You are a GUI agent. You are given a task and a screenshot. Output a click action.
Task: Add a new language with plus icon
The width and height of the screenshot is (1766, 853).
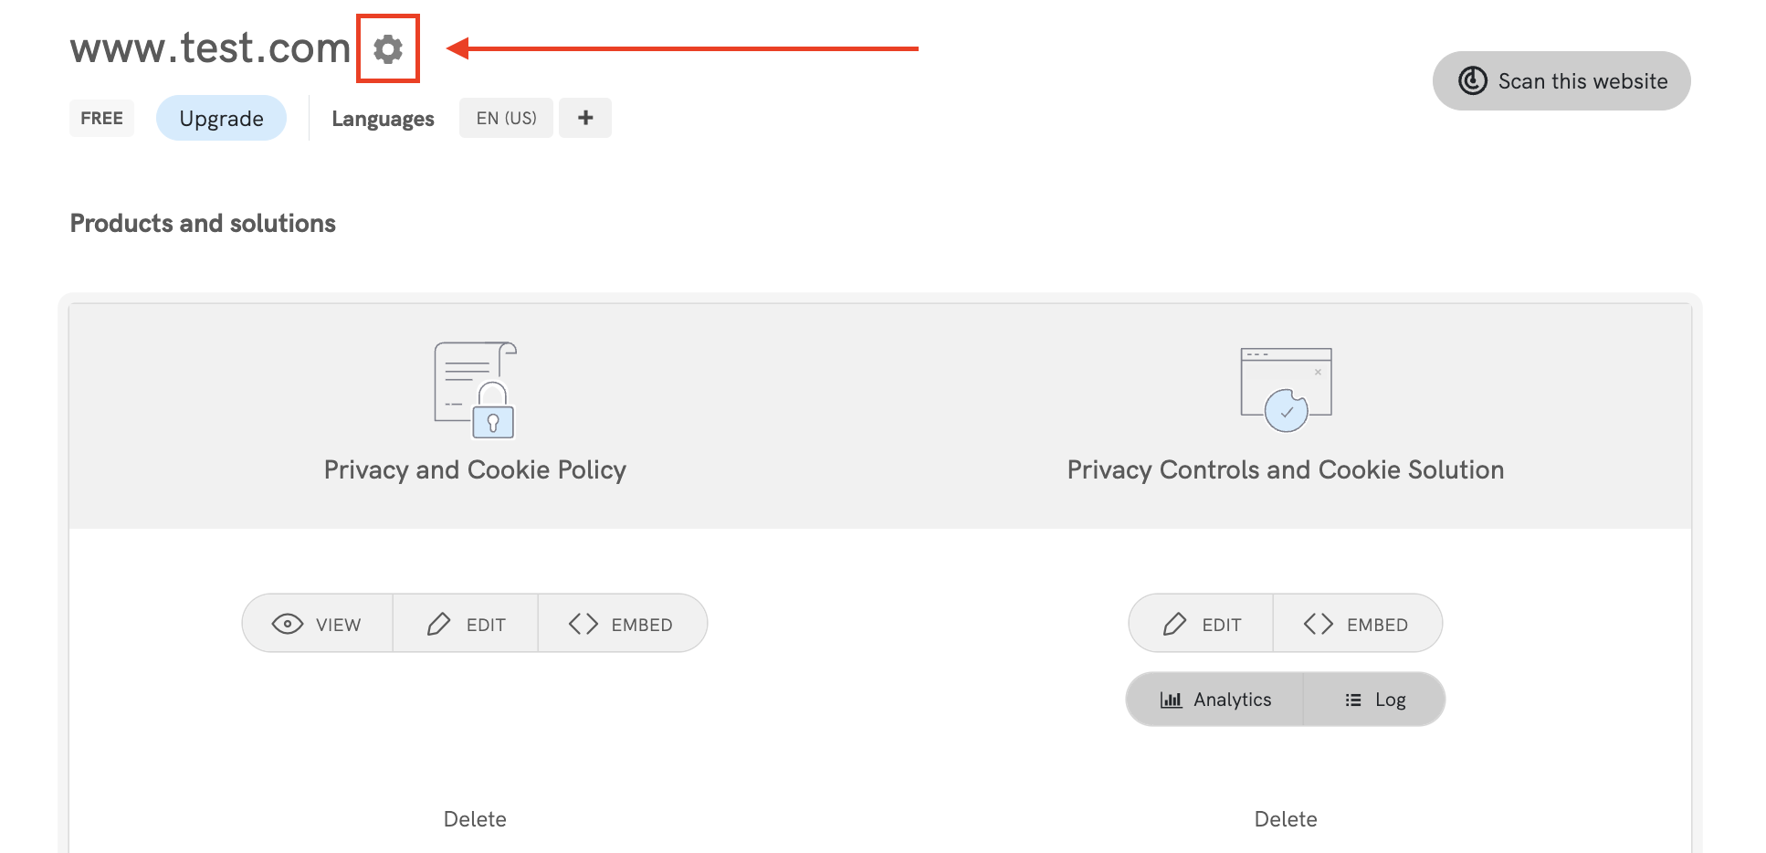[585, 118]
